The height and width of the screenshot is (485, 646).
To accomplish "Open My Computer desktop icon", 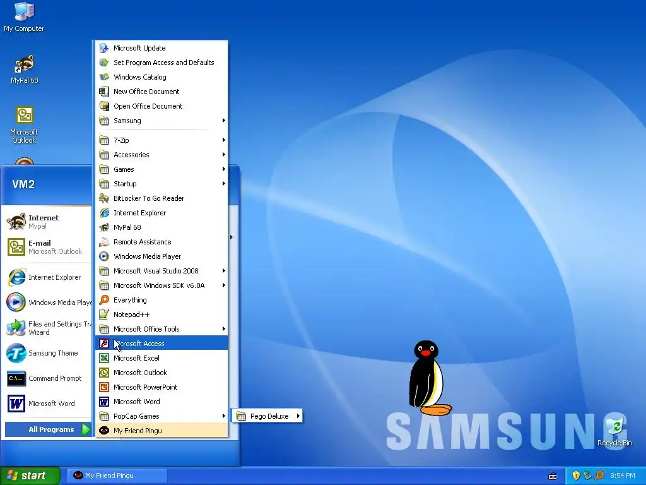I will pyautogui.click(x=24, y=16).
